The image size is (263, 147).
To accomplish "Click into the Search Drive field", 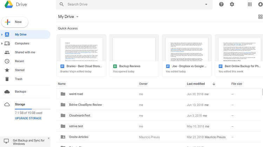I will [x=134, y=4].
